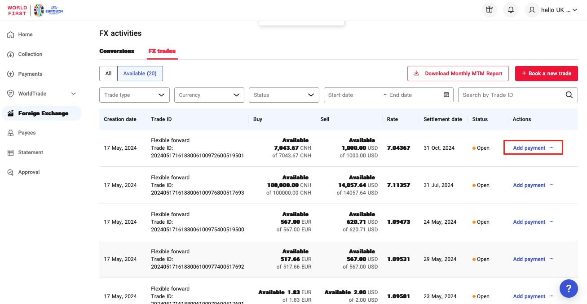Click the gift box rewards icon
The height and width of the screenshot is (304, 587).
[x=489, y=9]
